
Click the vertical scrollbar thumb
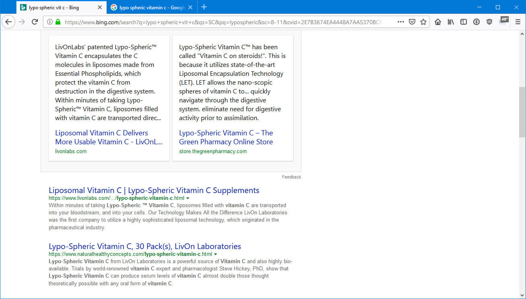point(522,112)
